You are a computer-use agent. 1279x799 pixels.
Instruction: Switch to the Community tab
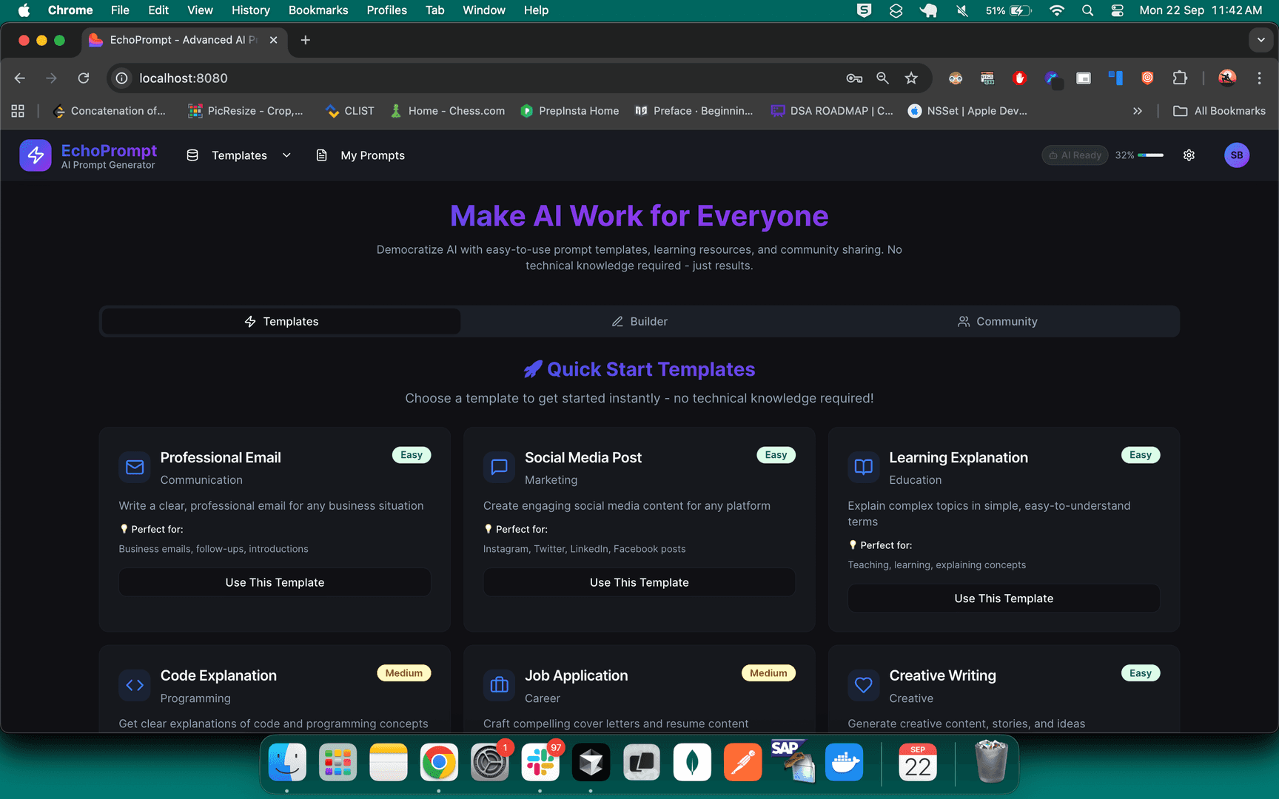(x=998, y=322)
